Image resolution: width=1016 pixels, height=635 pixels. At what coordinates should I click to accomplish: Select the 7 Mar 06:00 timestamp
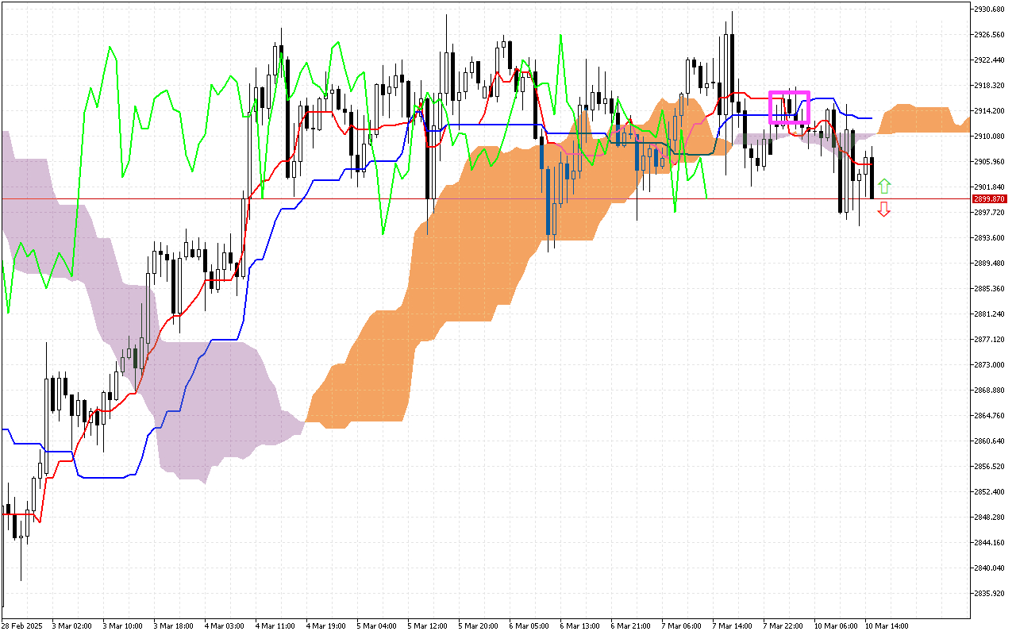coord(681,625)
